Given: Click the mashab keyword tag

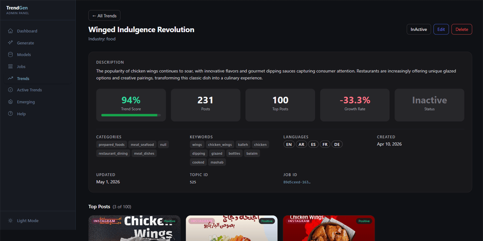Looking at the screenshot, I should click(x=217, y=162).
